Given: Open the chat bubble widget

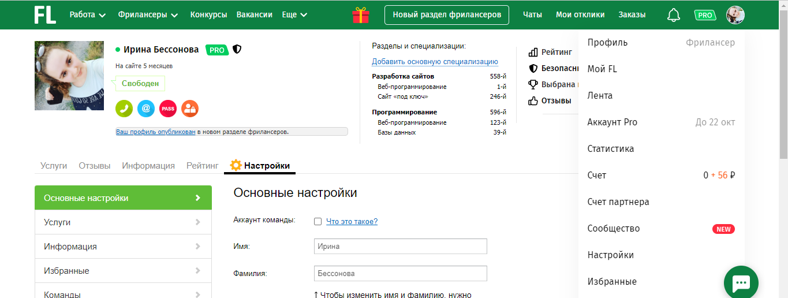Looking at the screenshot, I should tap(741, 282).
